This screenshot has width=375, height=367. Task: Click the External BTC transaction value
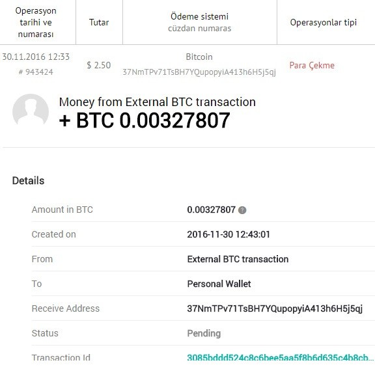click(238, 259)
